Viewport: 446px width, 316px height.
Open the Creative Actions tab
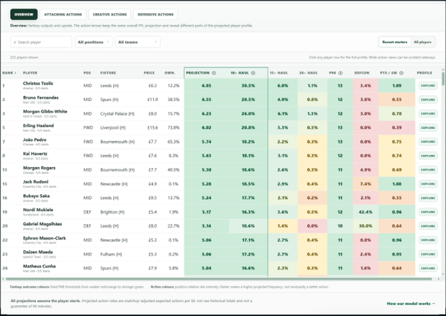[110, 14]
